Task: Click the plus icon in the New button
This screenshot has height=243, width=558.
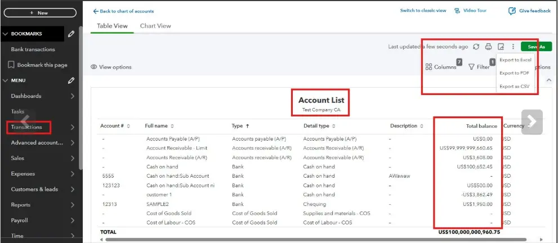Action: 32,13
